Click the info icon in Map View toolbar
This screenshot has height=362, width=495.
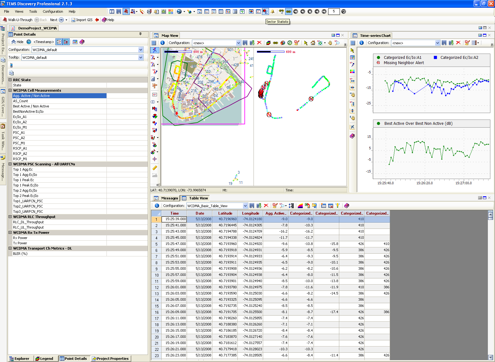pos(163,43)
